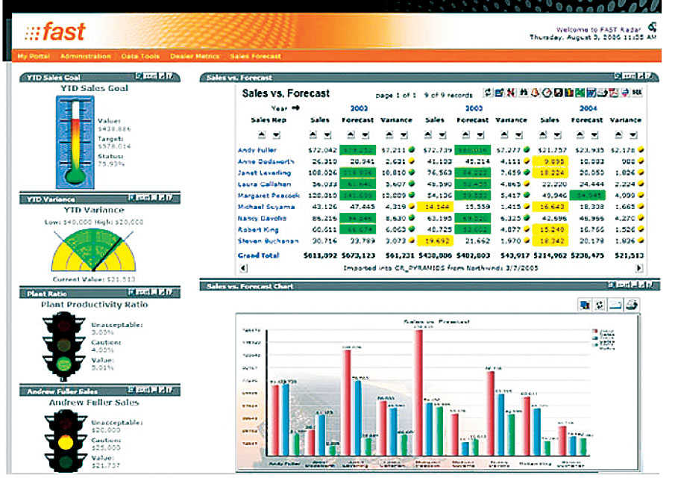This screenshot has width=678, height=478.
Task: Sort Sales Rep column ascending with up arrow
Action: pos(262,134)
